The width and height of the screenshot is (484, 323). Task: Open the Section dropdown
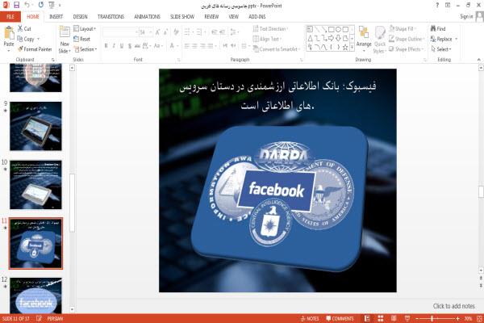tap(86, 49)
